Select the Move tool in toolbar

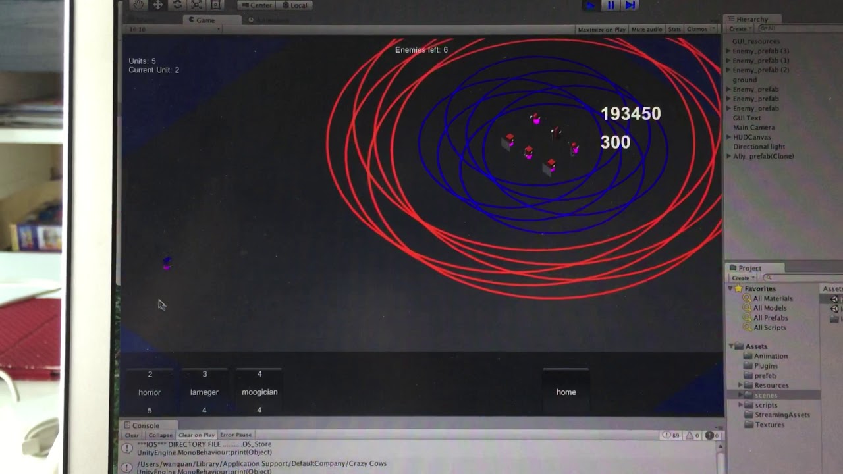pyautogui.click(x=158, y=5)
